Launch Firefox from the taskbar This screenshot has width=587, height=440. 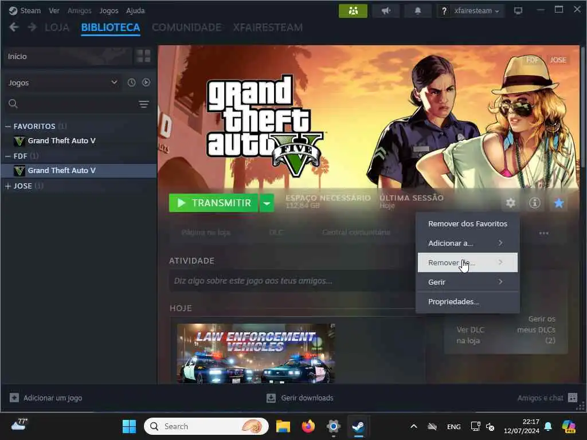coord(308,426)
